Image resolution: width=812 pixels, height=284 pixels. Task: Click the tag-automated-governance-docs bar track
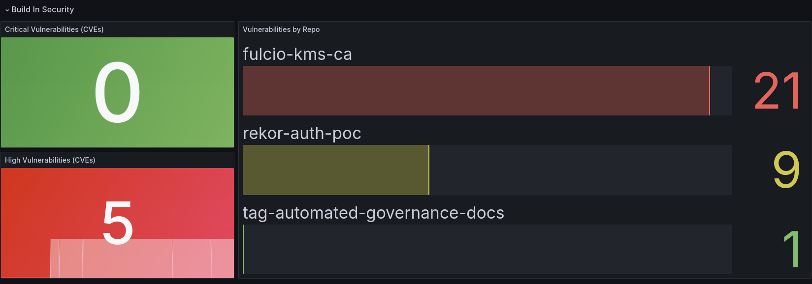pyautogui.click(x=487, y=249)
